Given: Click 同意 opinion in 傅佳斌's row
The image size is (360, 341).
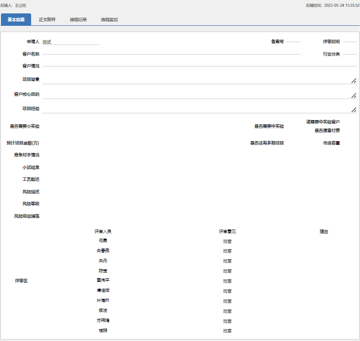Looking at the screenshot, I should pyautogui.click(x=227, y=291).
